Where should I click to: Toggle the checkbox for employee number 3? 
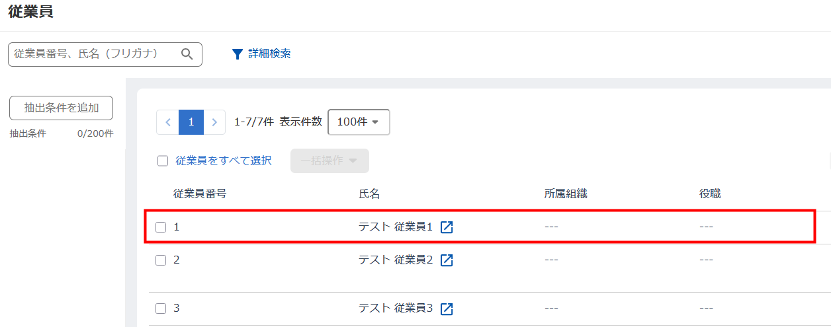(x=161, y=309)
